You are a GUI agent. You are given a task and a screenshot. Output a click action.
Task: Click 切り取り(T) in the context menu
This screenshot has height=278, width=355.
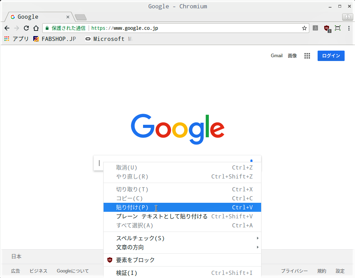182,189
